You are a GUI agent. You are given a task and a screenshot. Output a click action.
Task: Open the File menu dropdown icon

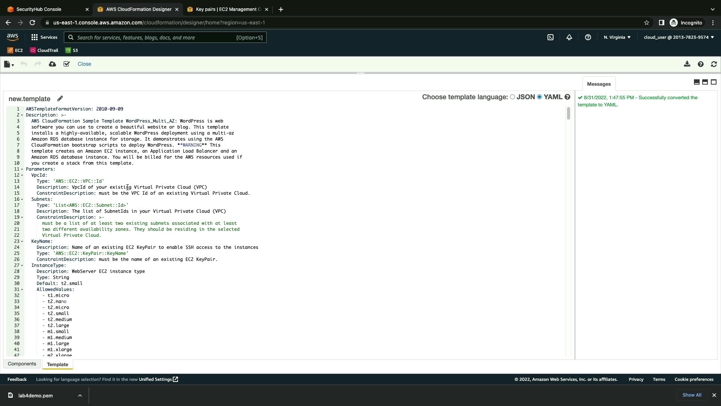tap(9, 64)
